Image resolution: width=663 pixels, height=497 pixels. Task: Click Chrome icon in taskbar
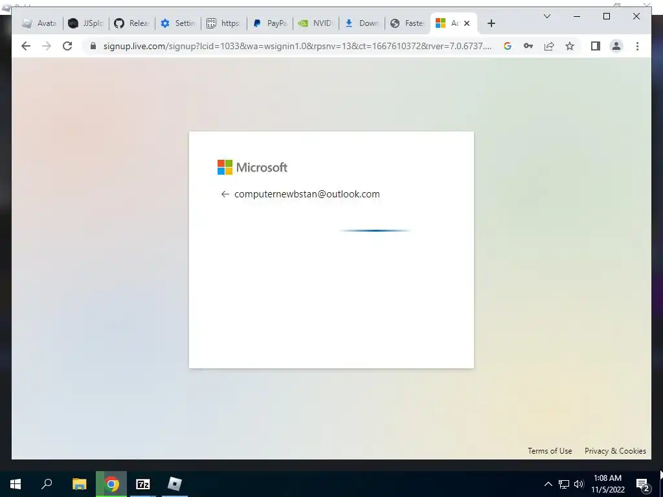pos(111,484)
